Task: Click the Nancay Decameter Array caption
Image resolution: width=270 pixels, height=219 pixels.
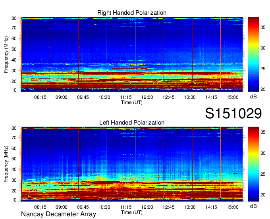Action: tap(58, 214)
